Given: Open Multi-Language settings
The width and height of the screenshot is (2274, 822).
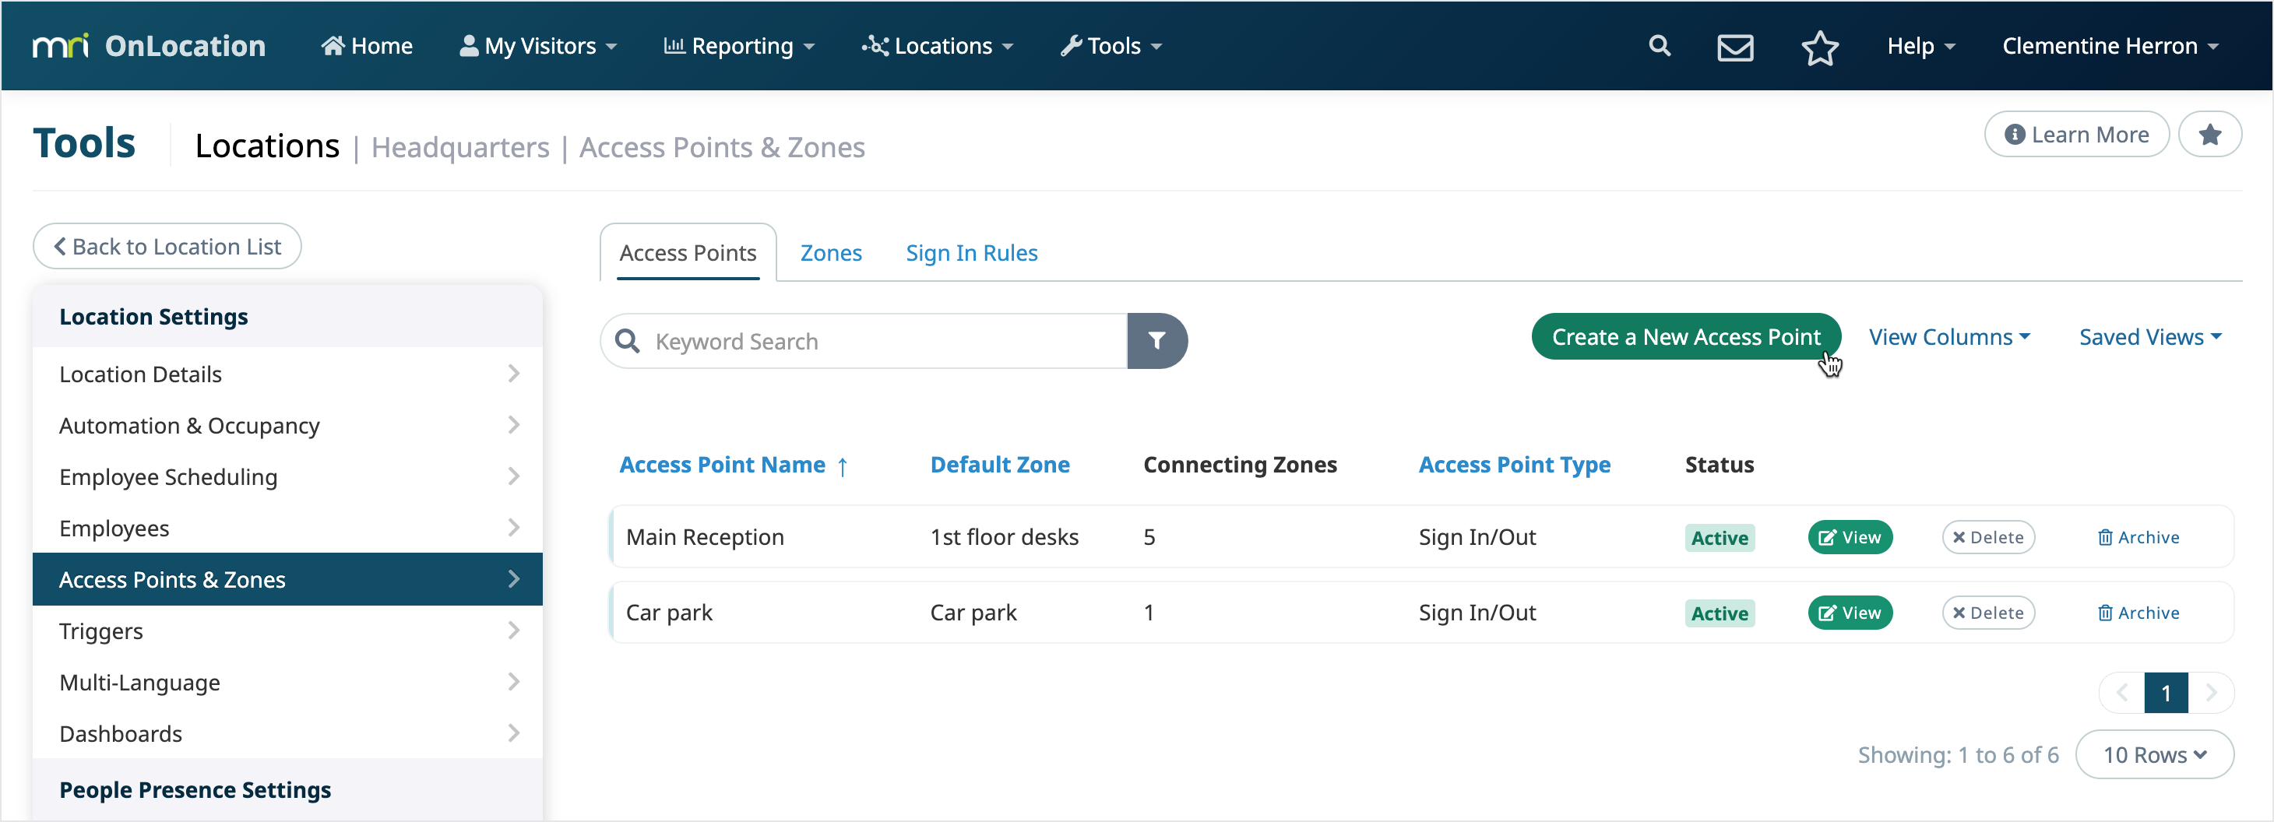Looking at the screenshot, I should [288, 682].
